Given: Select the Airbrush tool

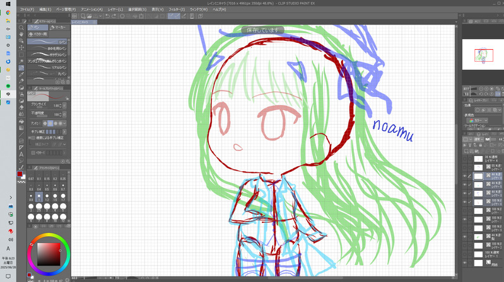Looking at the screenshot, I should (21, 94).
